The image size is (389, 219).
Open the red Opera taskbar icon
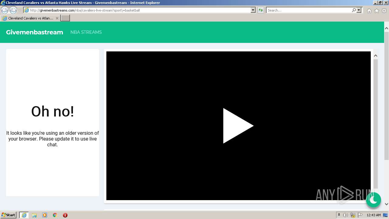(x=65, y=215)
